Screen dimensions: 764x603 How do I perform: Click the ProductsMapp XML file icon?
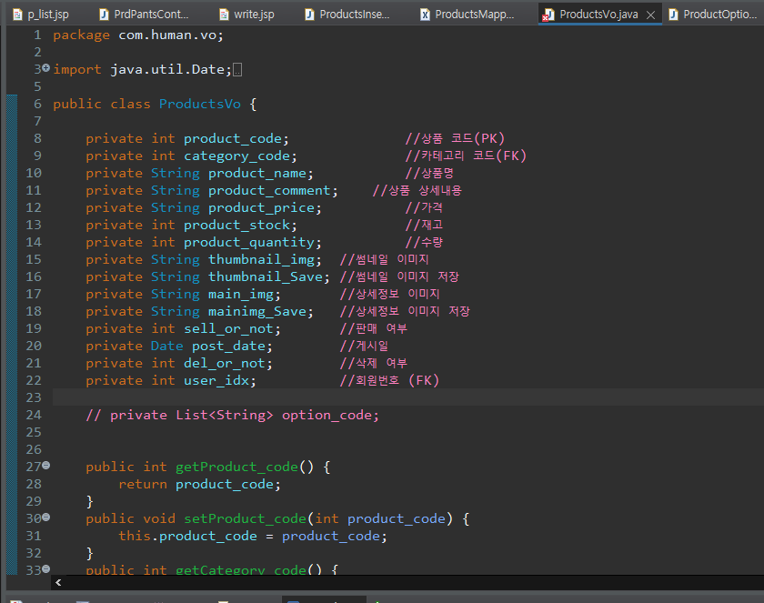point(425,15)
